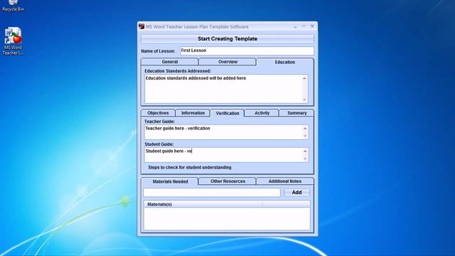This screenshot has height=256, width=455.
Task: Click the Teacher Guide scrollbar up arrow
Action: pyautogui.click(x=305, y=128)
